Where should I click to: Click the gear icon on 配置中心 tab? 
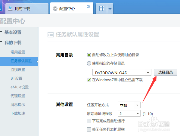coord(55,8)
